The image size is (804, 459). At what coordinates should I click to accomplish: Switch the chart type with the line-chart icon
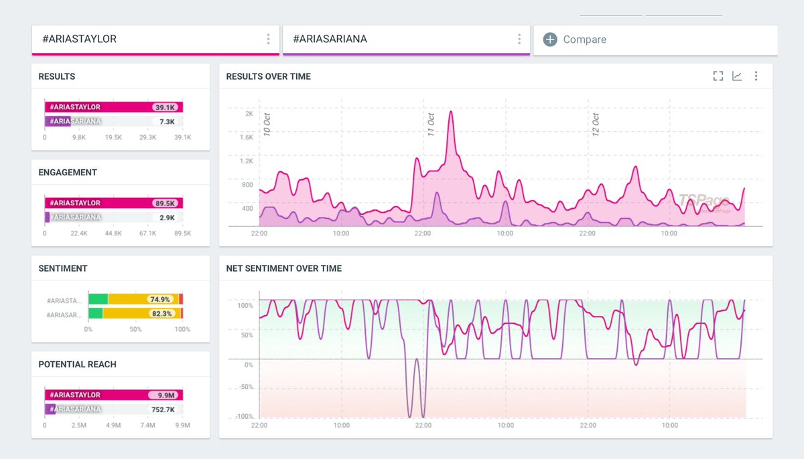(737, 76)
